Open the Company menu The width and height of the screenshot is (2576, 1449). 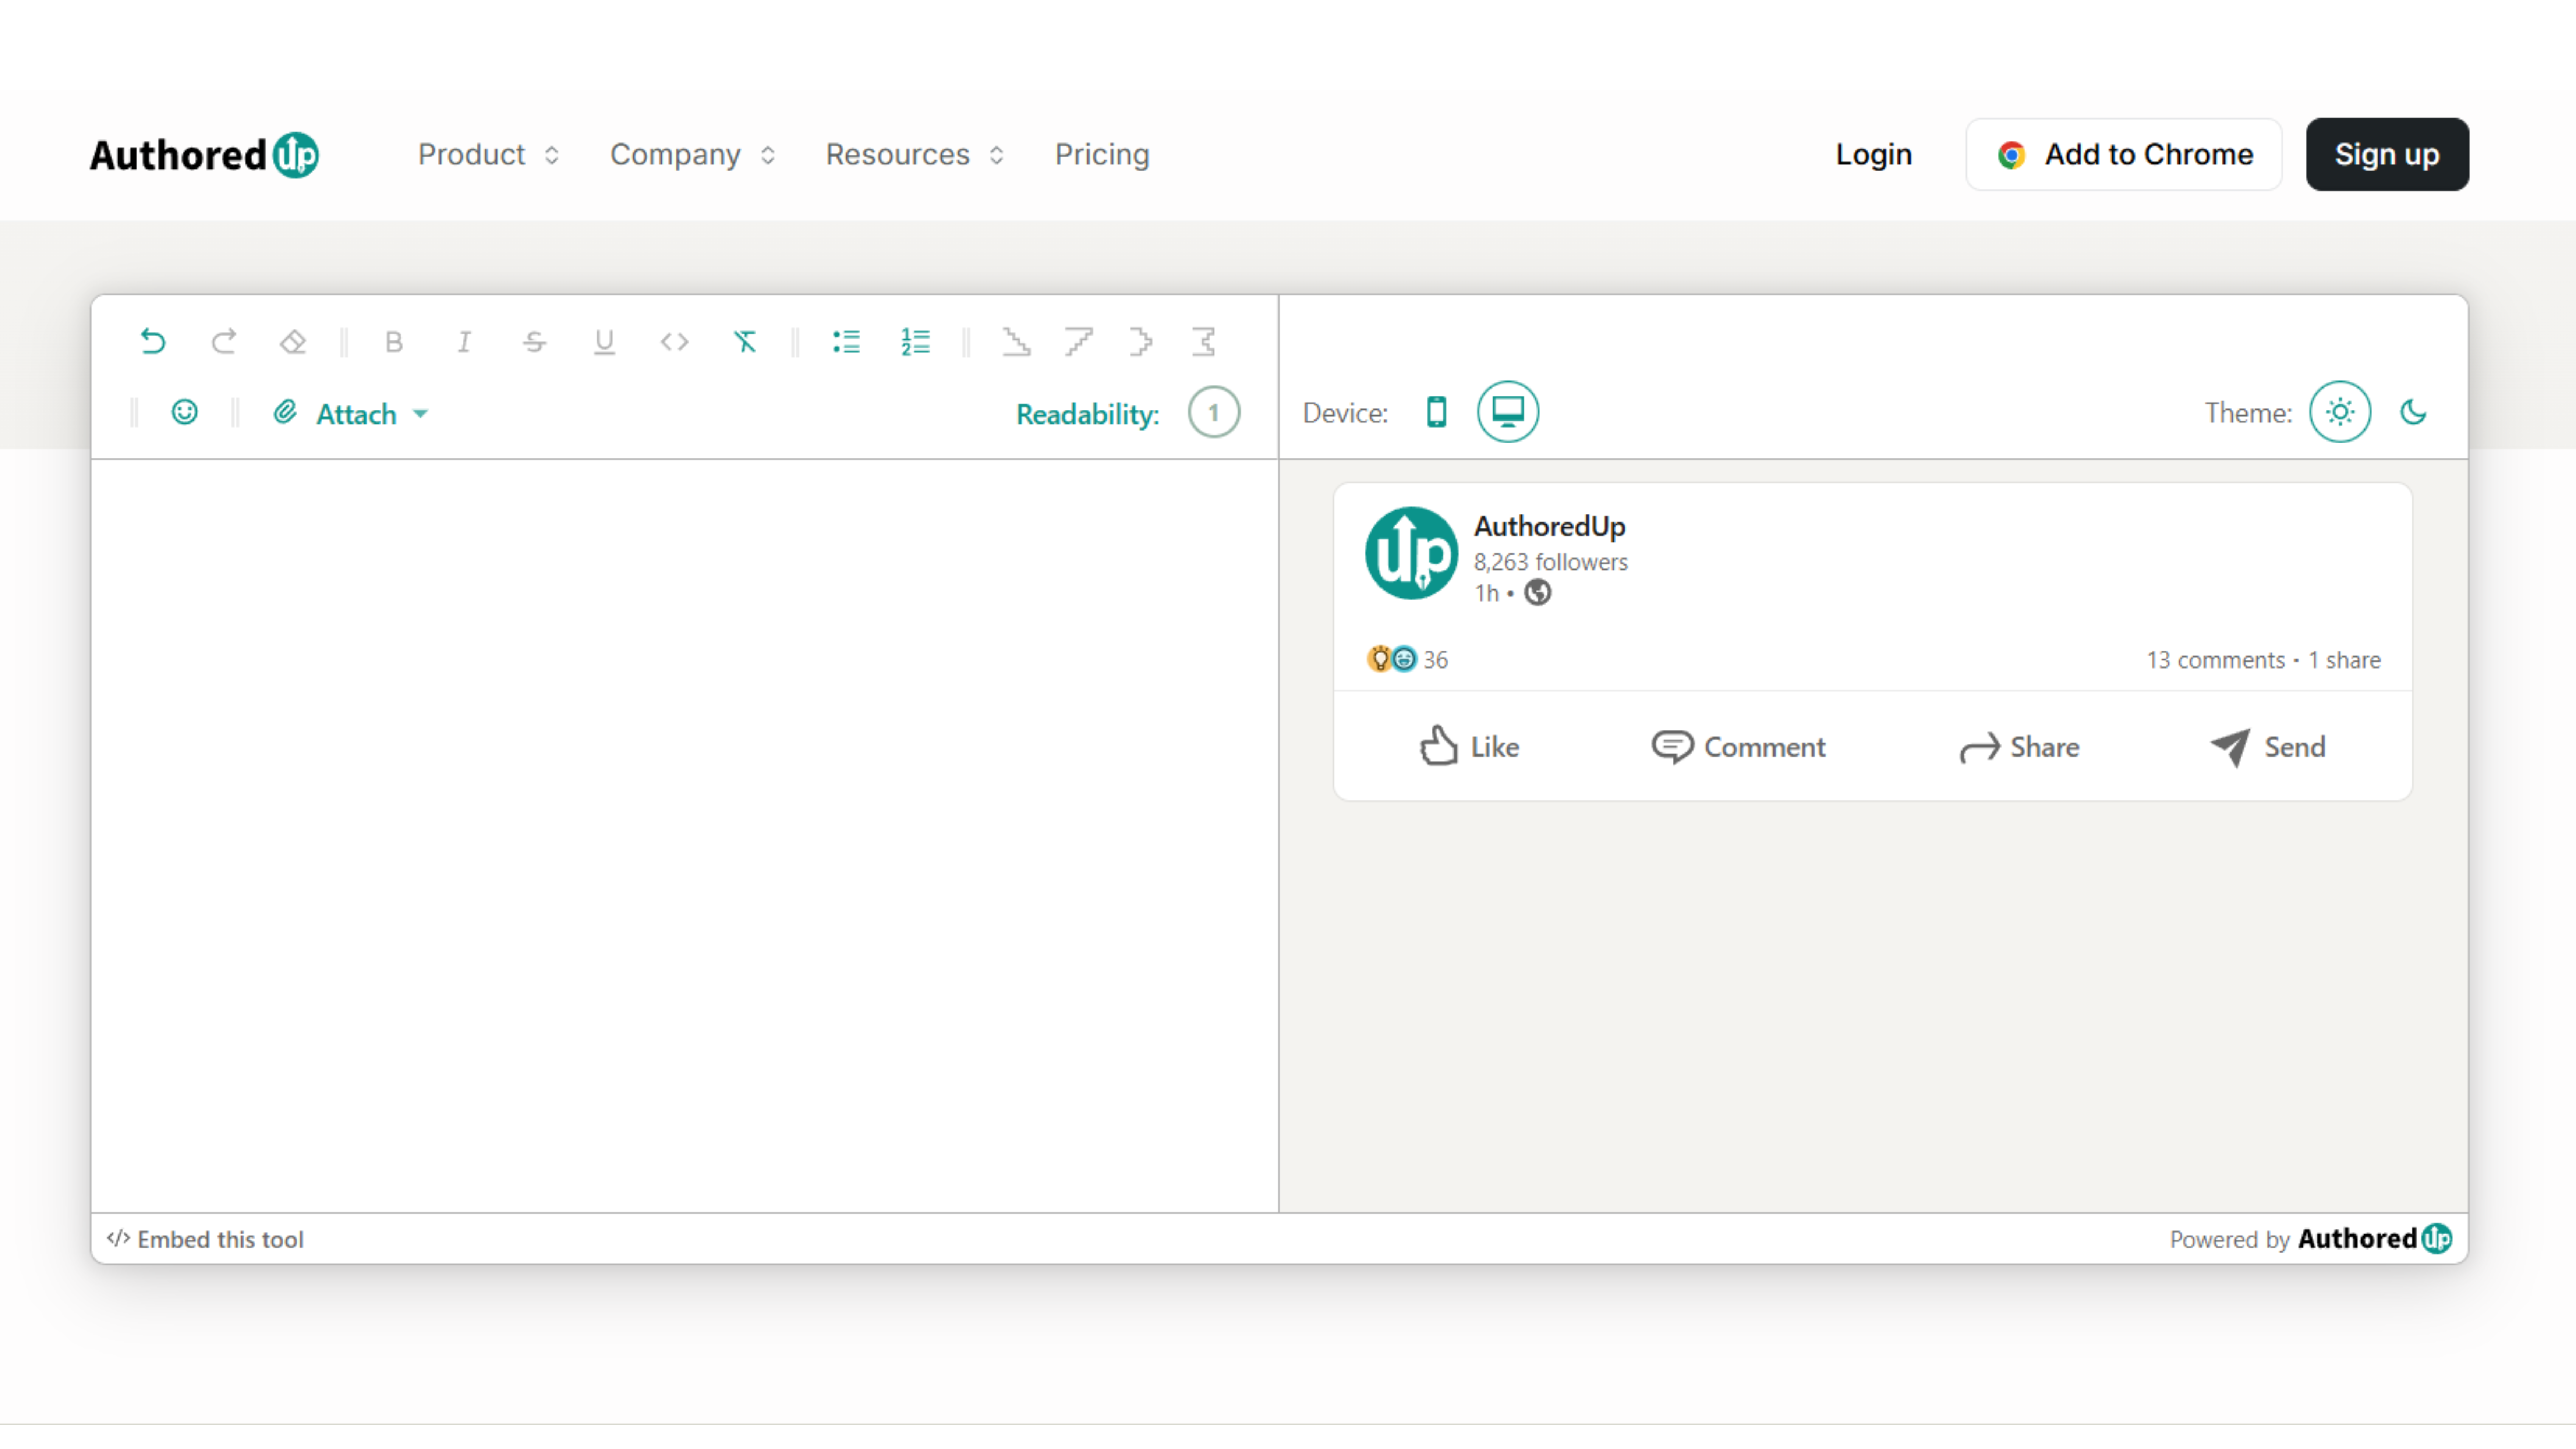(x=691, y=154)
